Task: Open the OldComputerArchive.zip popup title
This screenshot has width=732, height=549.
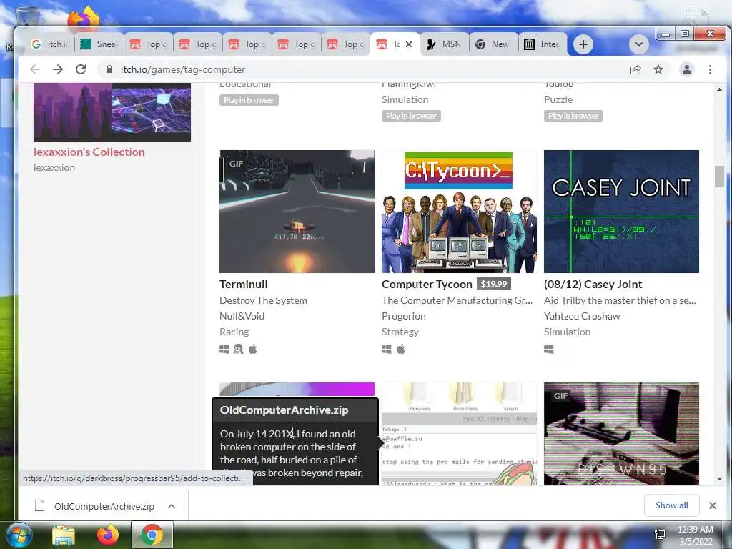Action: tap(284, 410)
